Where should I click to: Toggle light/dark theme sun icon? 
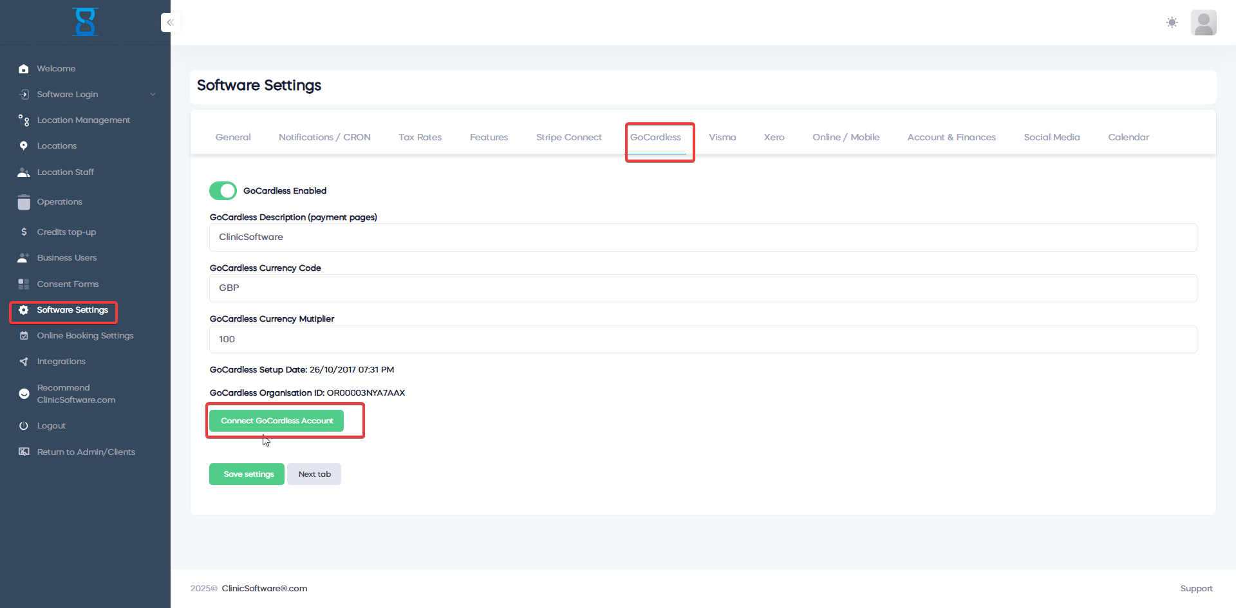[1172, 23]
